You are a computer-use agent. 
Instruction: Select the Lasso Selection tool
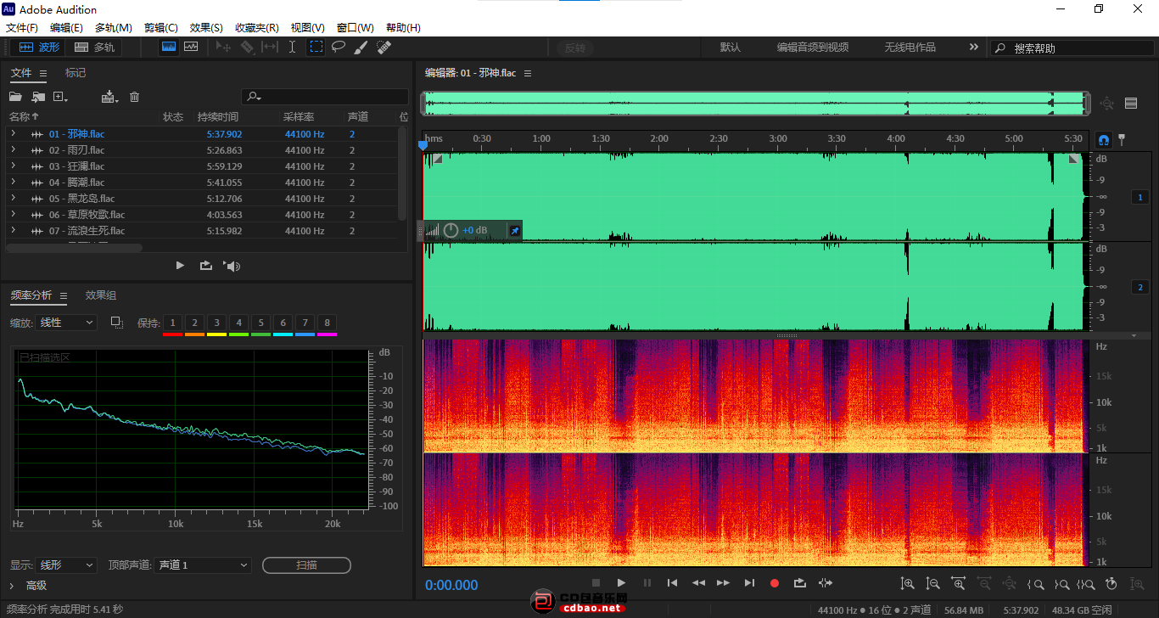coord(338,48)
